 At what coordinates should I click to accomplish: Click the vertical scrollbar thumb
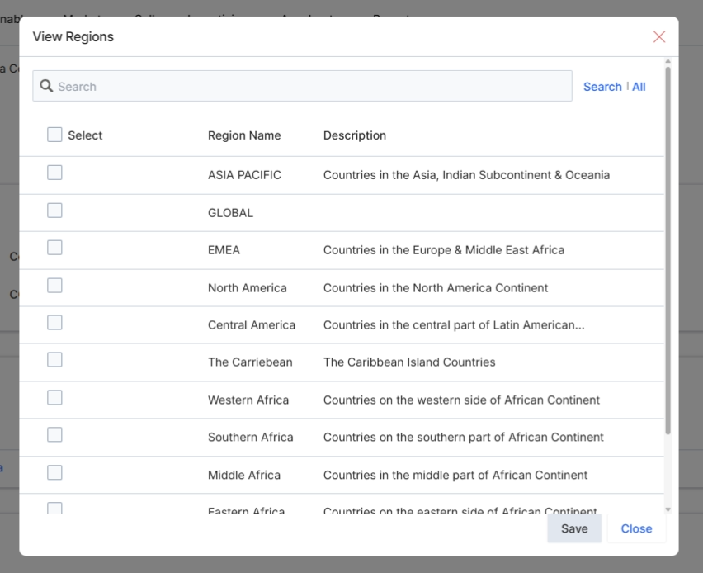668,250
